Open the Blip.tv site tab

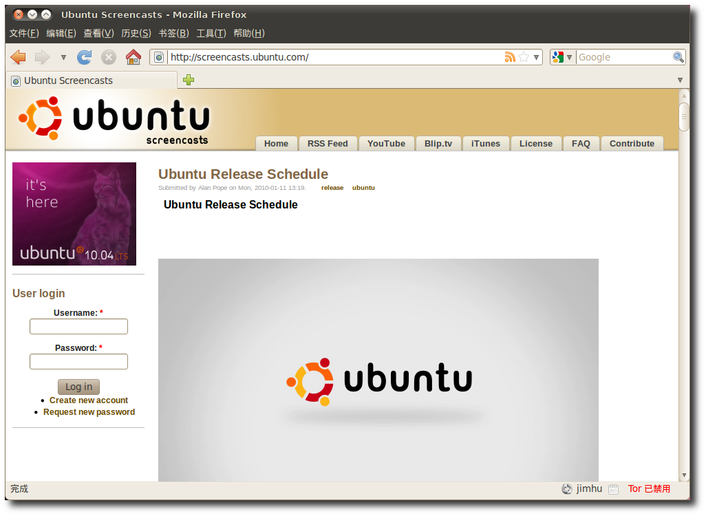(438, 144)
